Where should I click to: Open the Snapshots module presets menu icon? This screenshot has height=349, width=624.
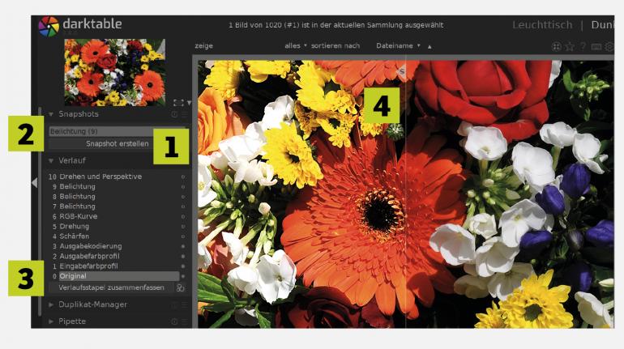tap(184, 114)
